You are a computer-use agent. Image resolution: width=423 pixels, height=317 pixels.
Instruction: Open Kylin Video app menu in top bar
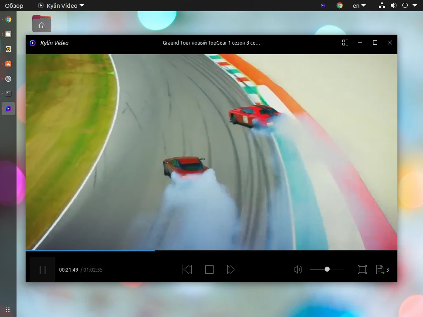61,6
